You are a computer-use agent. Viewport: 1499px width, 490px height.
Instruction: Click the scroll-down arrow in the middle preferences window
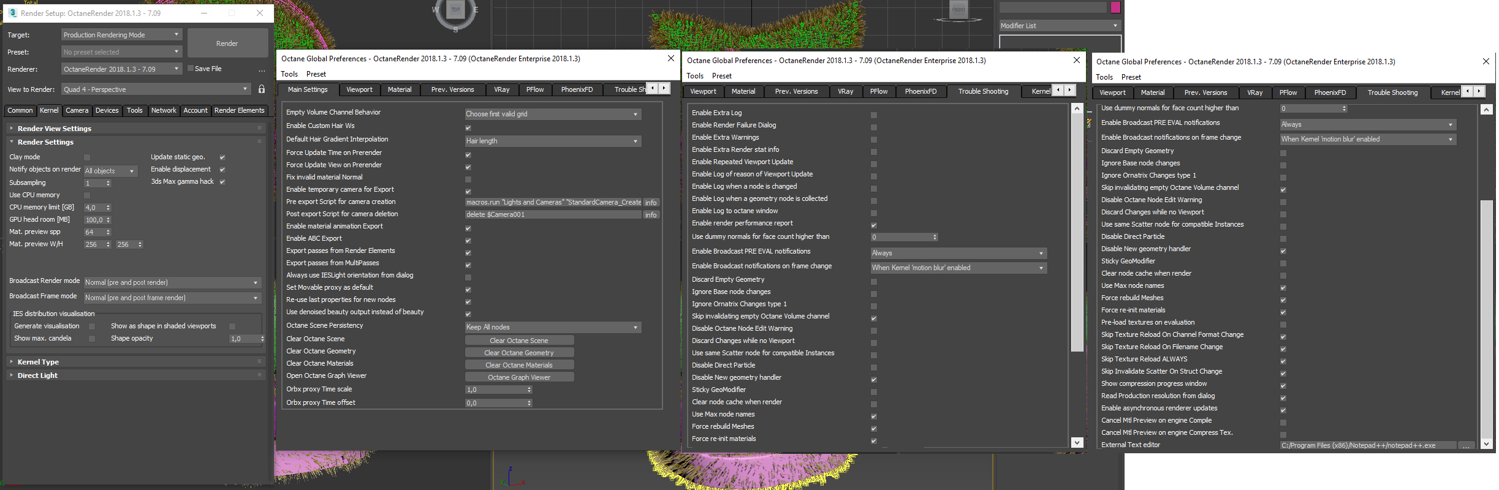1077,442
